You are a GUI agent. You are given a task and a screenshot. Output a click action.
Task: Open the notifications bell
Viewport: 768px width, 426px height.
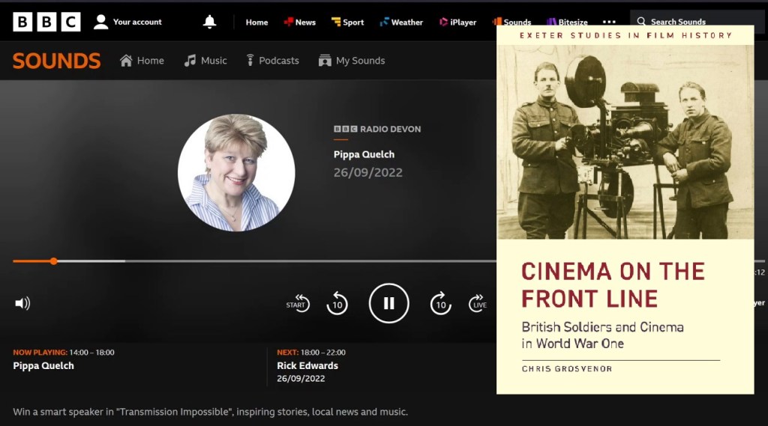210,22
